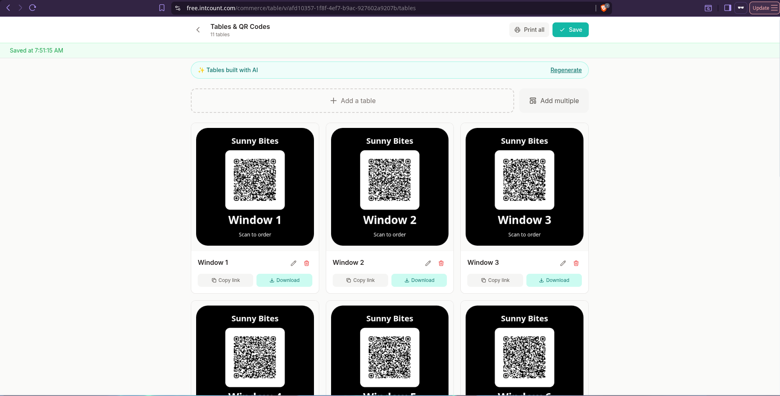Edit the Window 2 table name
780x396 pixels.
[x=428, y=263]
